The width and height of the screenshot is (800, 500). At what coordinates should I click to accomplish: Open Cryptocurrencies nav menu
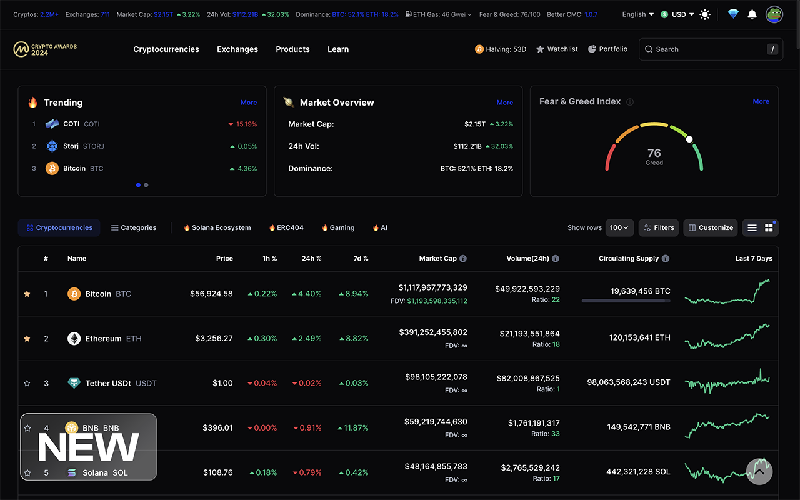coord(166,49)
